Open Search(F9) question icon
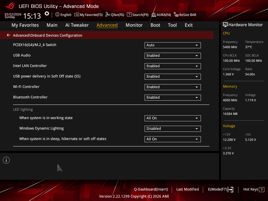 129,15
